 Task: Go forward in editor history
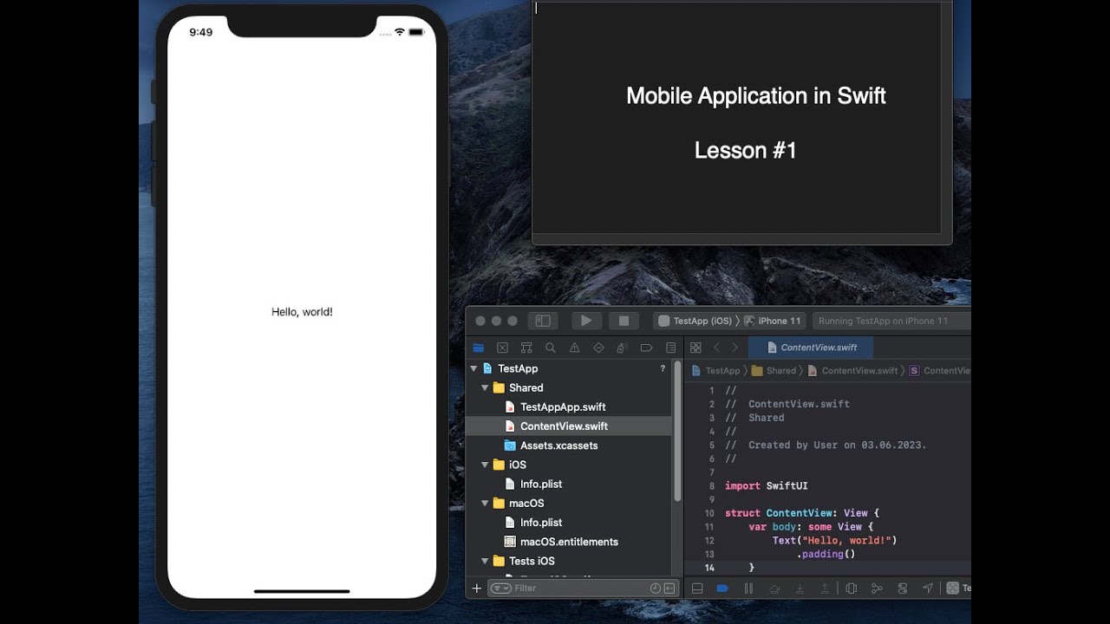[x=735, y=348]
